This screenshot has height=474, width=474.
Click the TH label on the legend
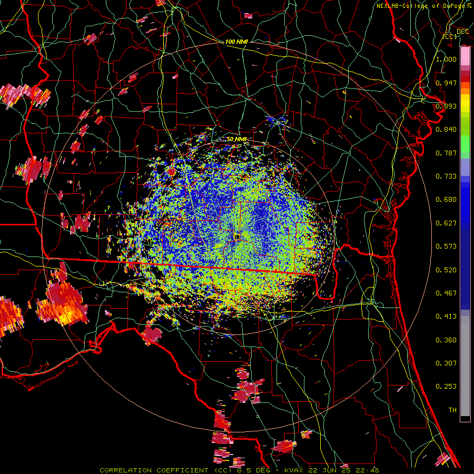point(452,410)
